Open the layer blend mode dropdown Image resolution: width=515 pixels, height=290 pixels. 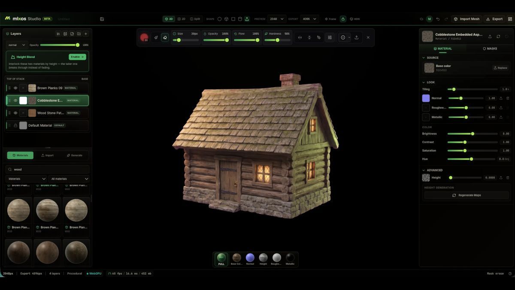[x=17, y=45]
